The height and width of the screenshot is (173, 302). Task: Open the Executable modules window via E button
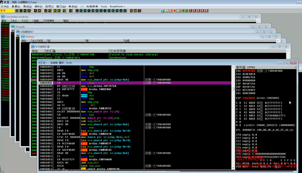(x=81, y=11)
